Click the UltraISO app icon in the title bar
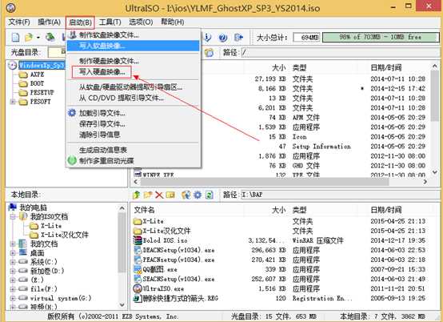 pos(10,8)
